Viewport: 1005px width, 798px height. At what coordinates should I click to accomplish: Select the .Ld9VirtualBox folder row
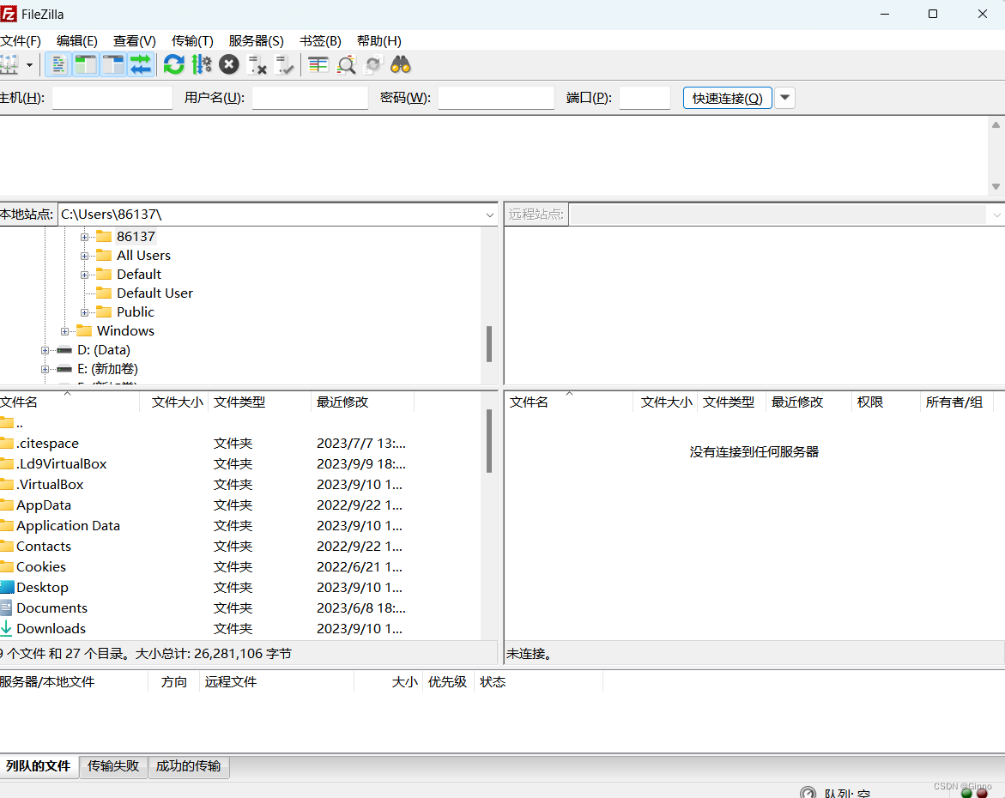click(239, 464)
